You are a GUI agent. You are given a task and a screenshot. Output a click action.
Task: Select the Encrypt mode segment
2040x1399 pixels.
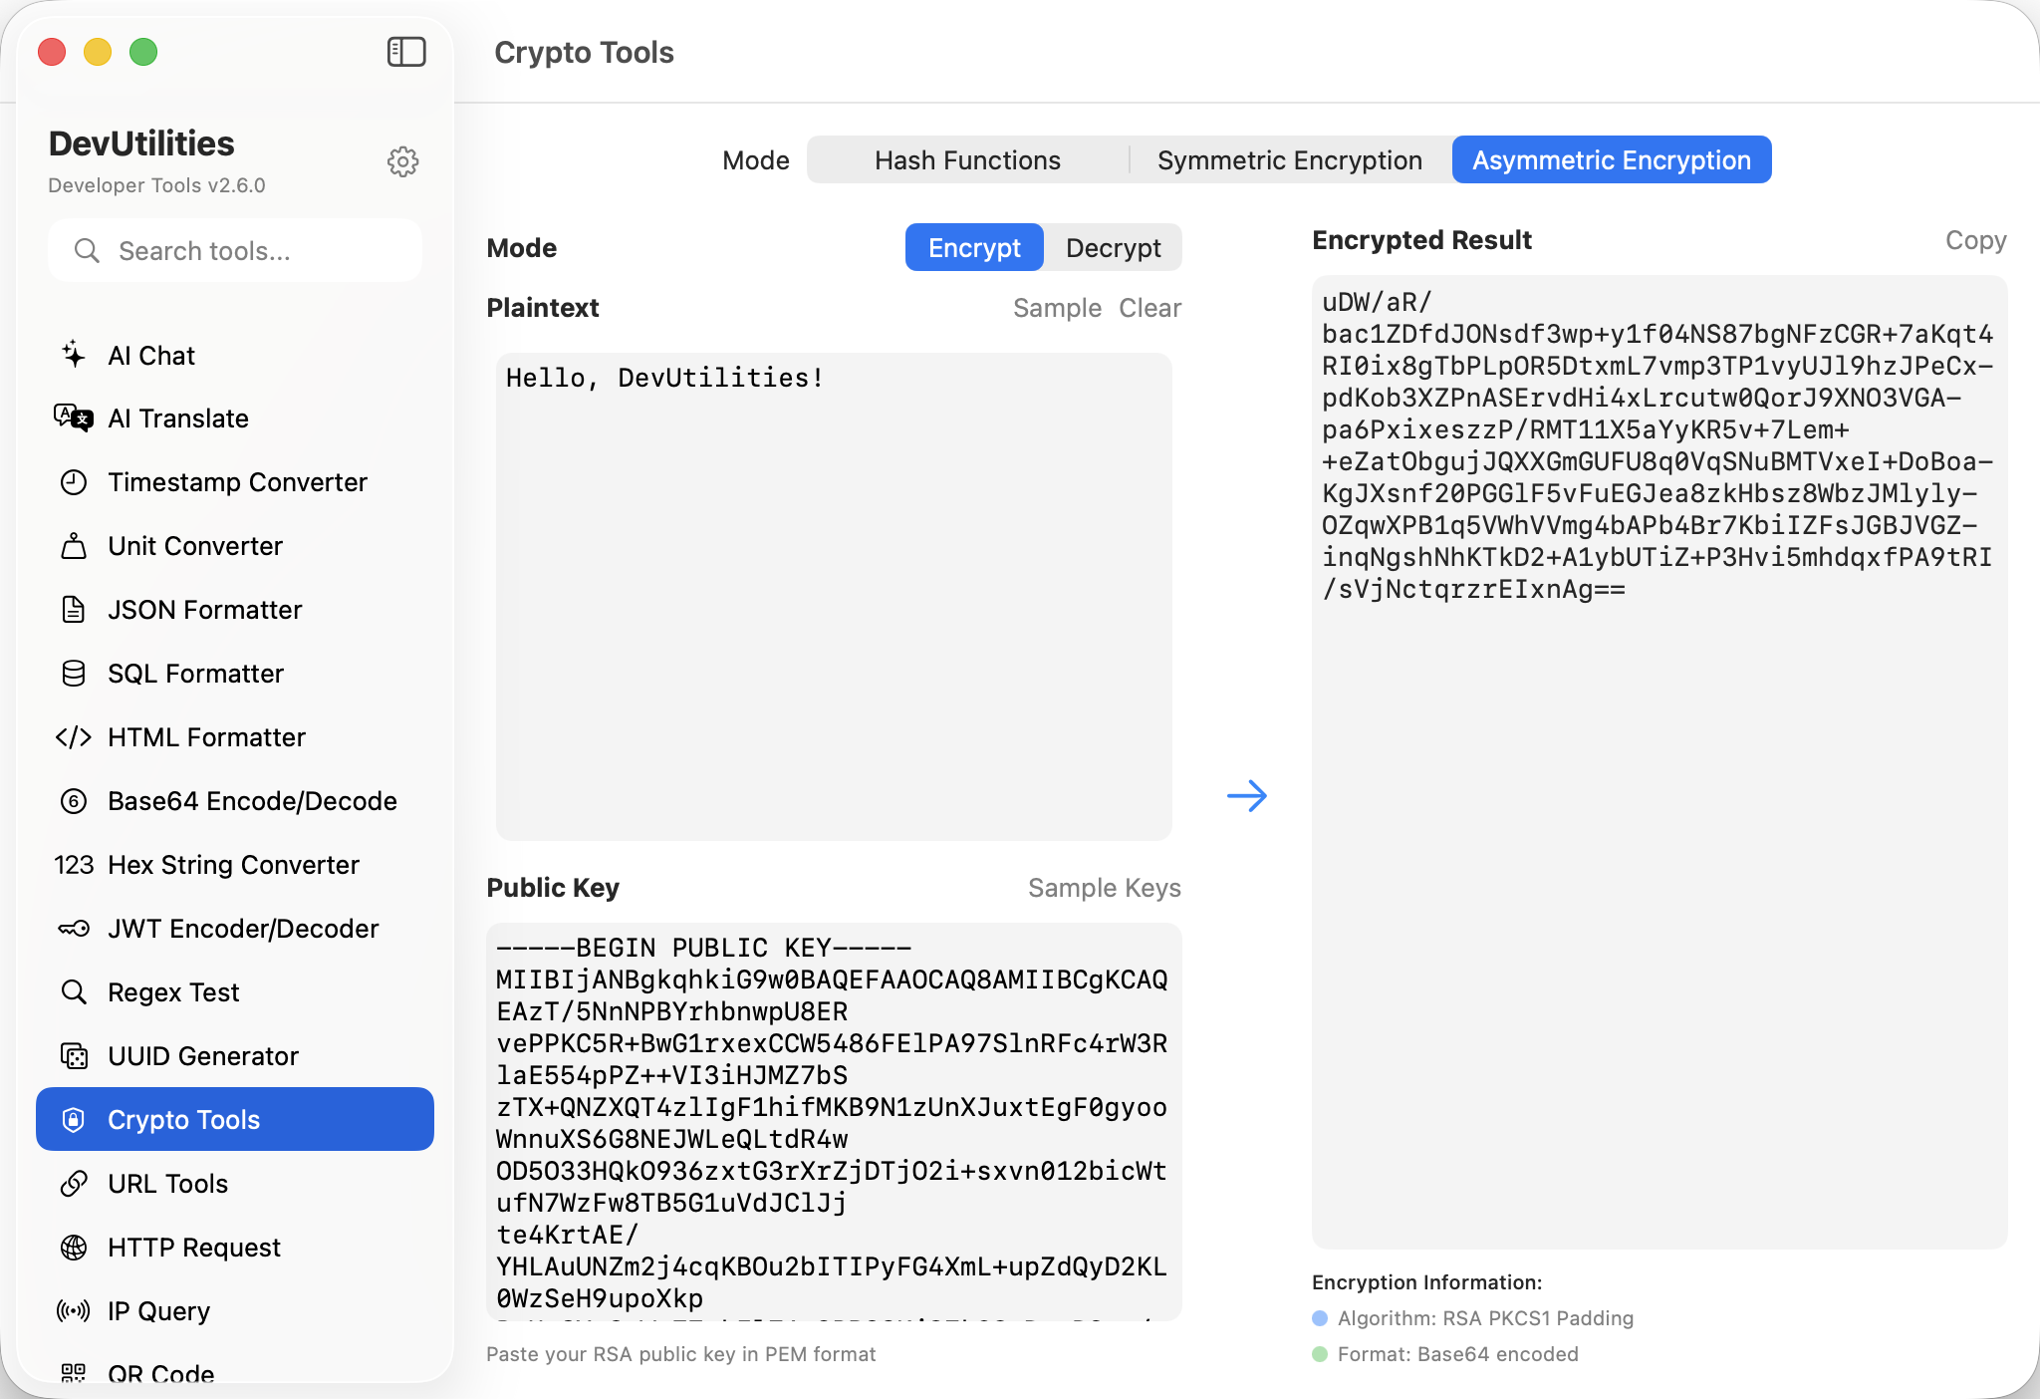pyautogui.click(x=973, y=248)
